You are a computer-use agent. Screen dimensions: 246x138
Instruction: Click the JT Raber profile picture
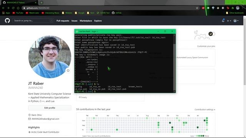tap(50, 57)
